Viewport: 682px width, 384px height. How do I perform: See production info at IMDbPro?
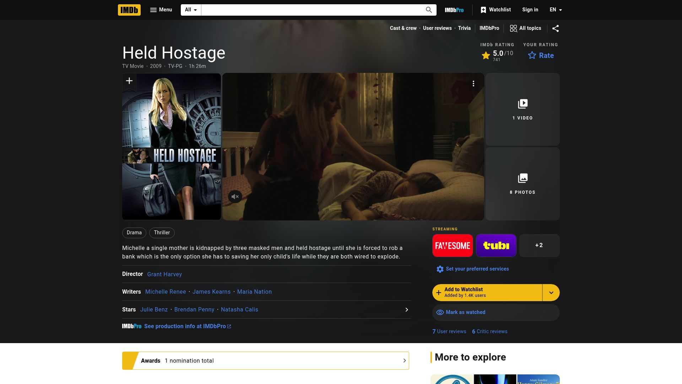(x=188, y=326)
